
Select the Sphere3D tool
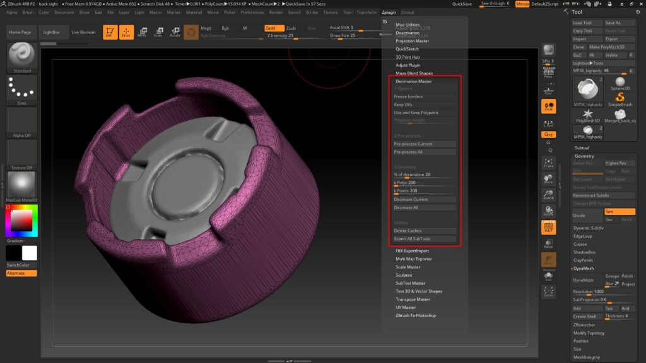(620, 84)
